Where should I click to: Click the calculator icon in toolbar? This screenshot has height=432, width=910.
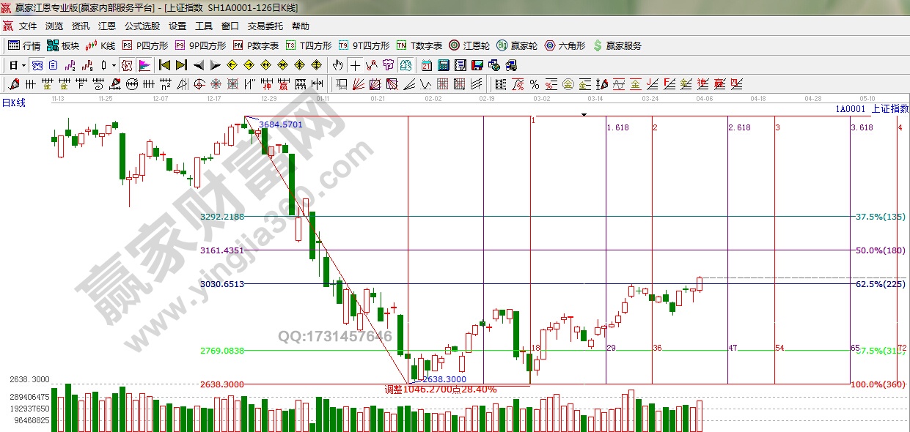click(x=442, y=65)
